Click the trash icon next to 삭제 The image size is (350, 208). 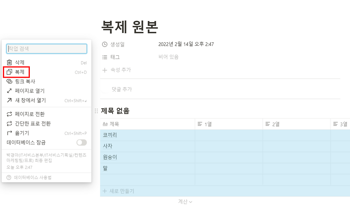(9, 62)
